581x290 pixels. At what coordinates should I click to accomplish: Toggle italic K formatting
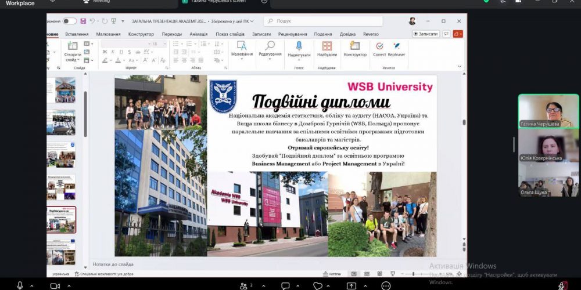(113, 52)
